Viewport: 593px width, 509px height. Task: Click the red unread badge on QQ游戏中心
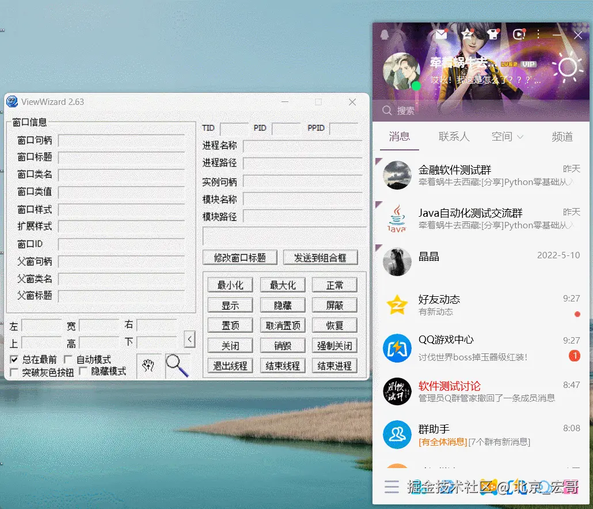pyautogui.click(x=575, y=356)
